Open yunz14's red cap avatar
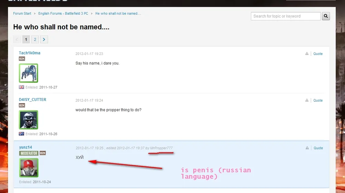Image resolution: width=345 pixels, height=193 pixels. tap(29, 168)
